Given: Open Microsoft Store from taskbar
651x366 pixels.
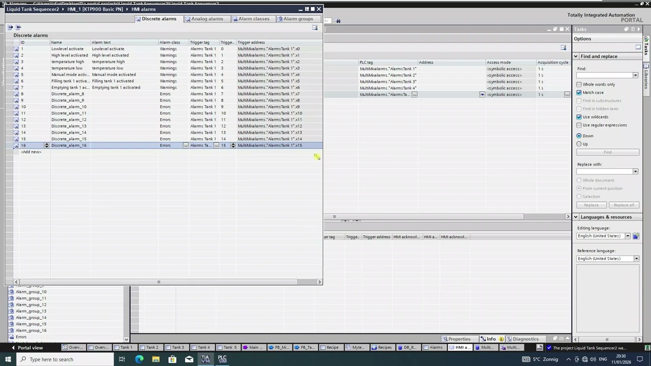Looking at the screenshot, I should click(172, 359).
